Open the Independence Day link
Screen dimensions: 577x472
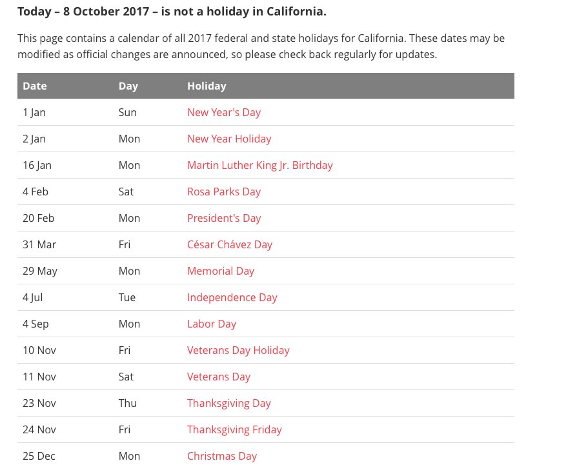click(x=232, y=298)
